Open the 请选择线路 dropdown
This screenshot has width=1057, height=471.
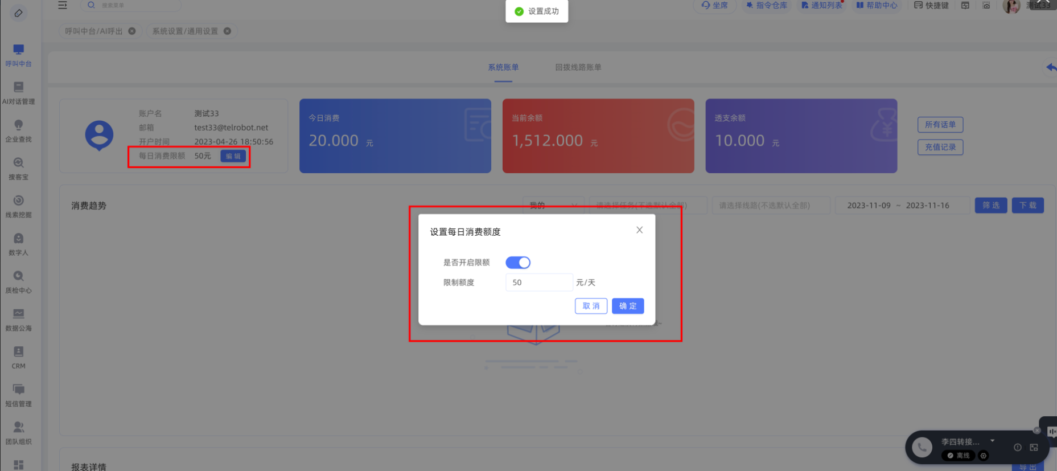pyautogui.click(x=771, y=206)
